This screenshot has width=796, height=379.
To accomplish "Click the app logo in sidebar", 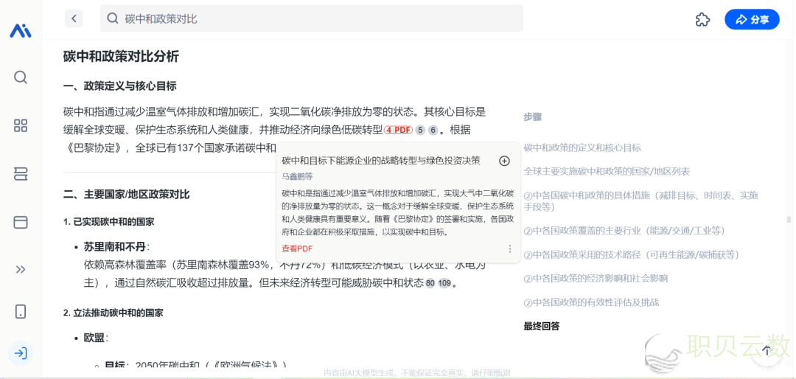I will [21, 30].
